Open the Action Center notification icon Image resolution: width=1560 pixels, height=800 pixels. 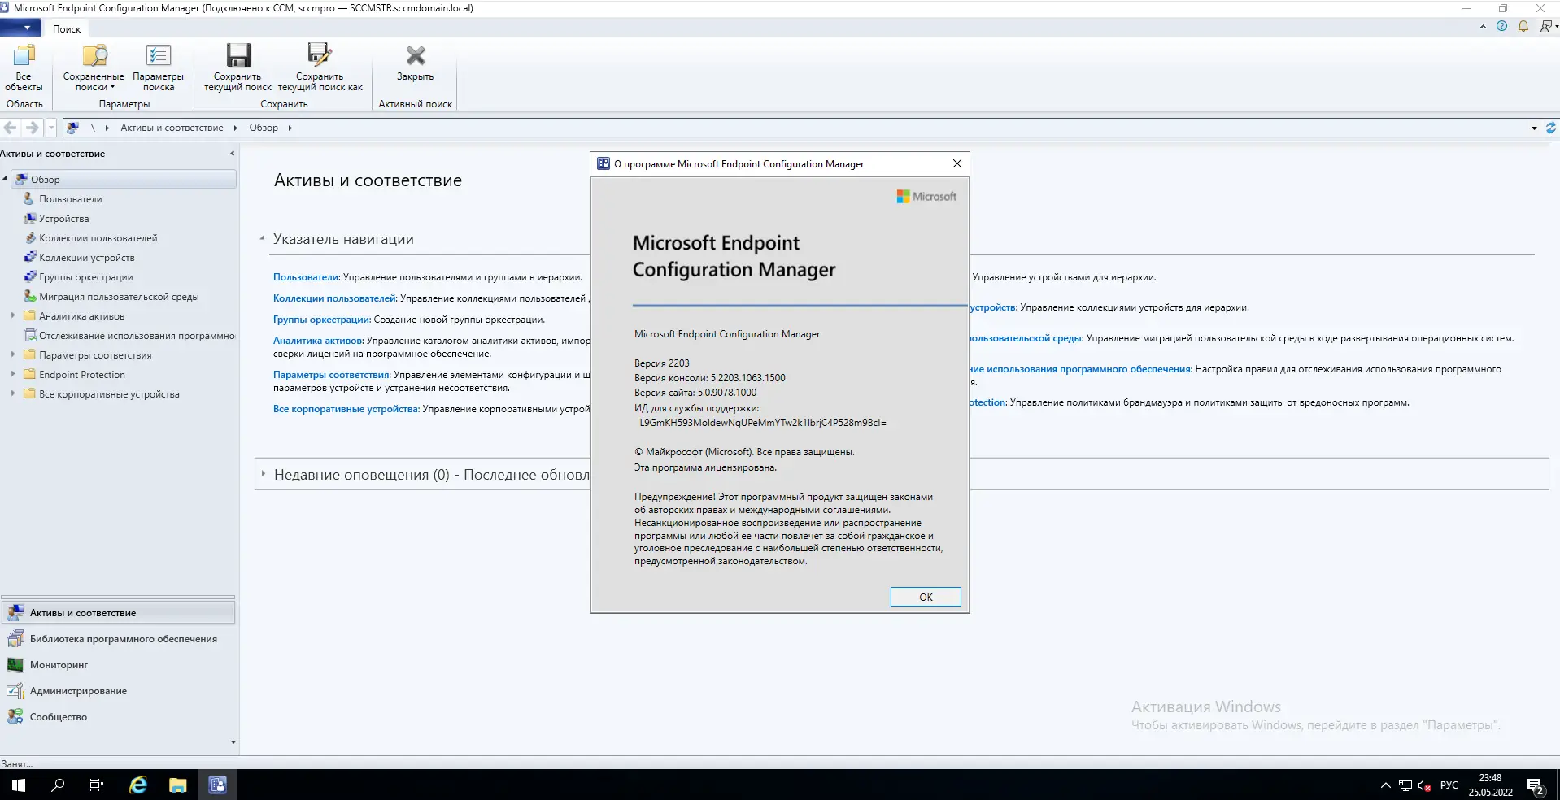point(1535,786)
